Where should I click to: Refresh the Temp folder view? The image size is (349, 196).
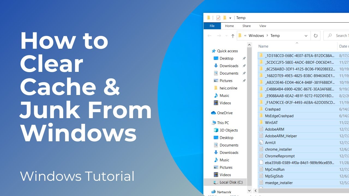(315, 36)
